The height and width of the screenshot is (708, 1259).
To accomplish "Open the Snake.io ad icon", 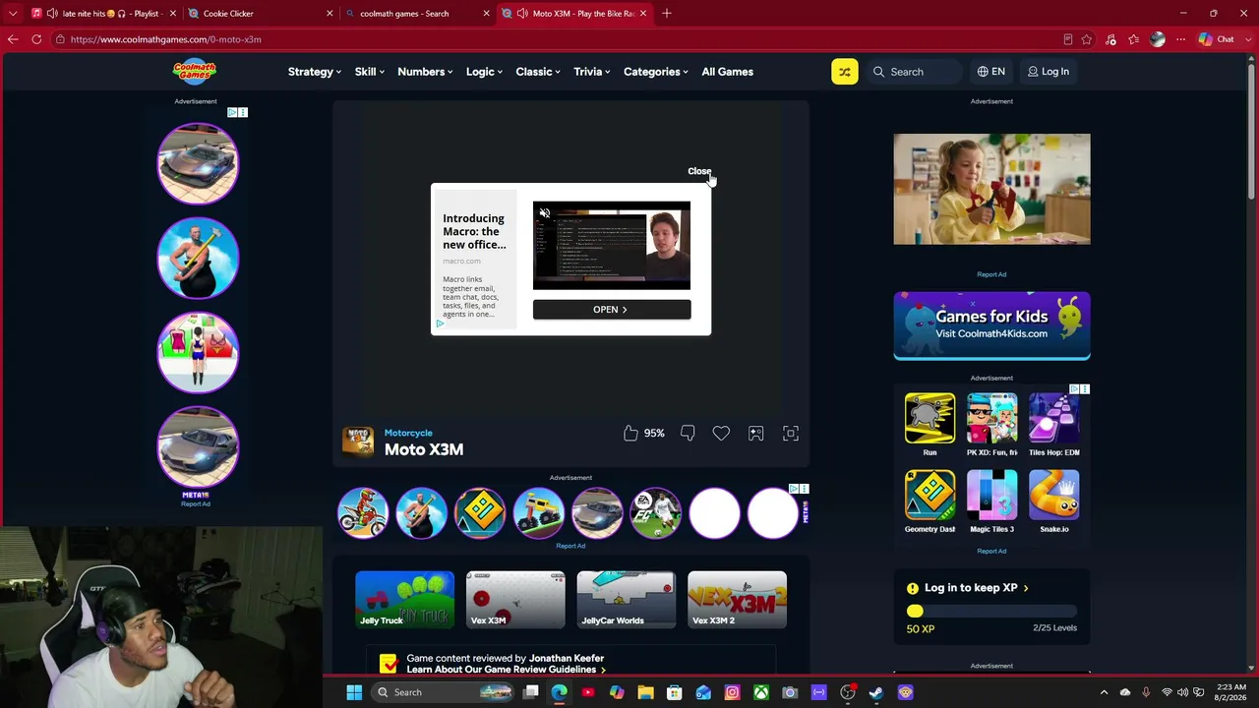I will 1053,496.
